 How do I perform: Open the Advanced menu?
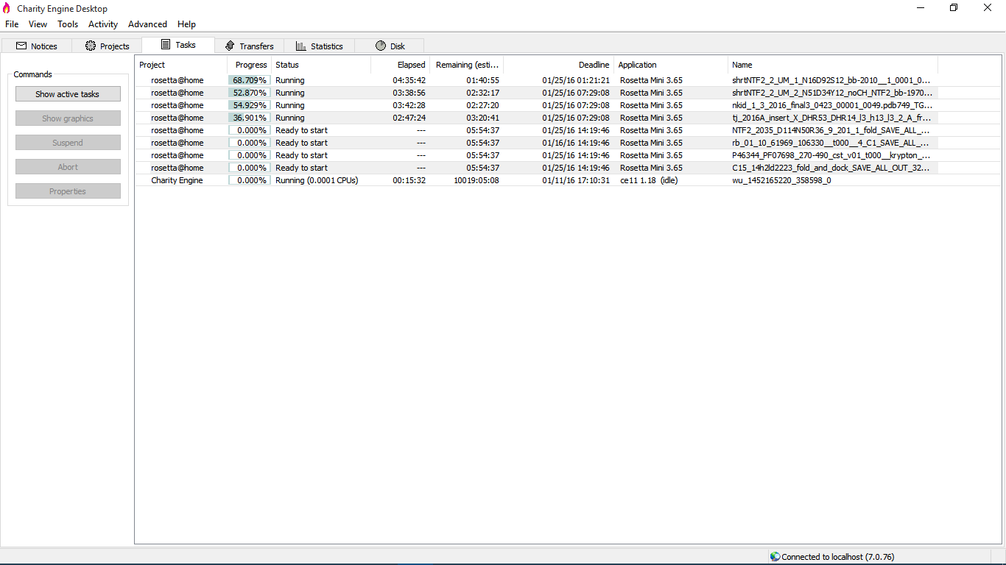pos(147,24)
